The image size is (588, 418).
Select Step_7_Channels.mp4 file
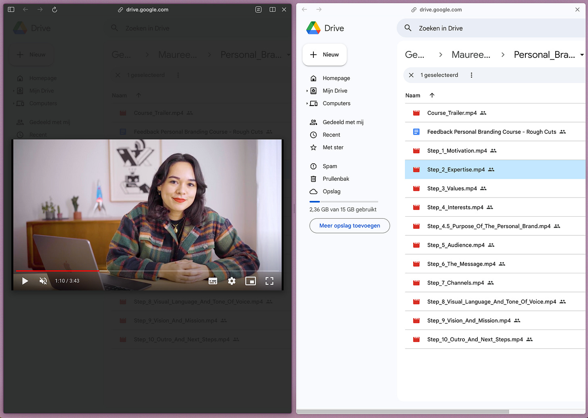(x=495, y=283)
